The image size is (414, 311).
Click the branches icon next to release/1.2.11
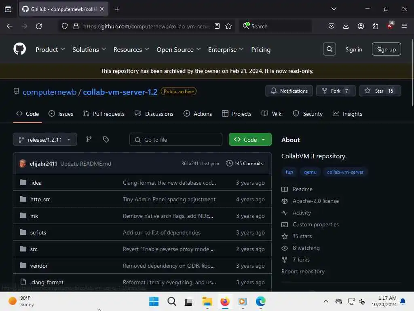click(x=89, y=139)
